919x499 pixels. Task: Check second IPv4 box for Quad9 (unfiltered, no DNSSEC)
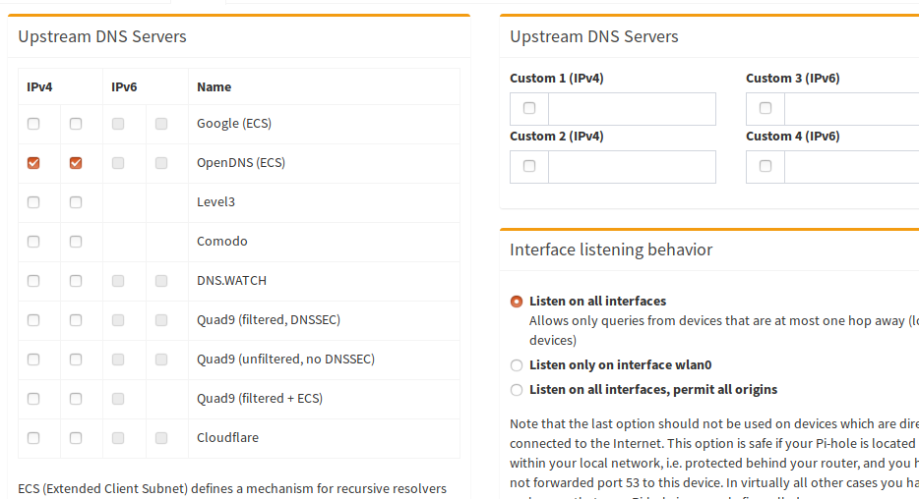pos(76,360)
